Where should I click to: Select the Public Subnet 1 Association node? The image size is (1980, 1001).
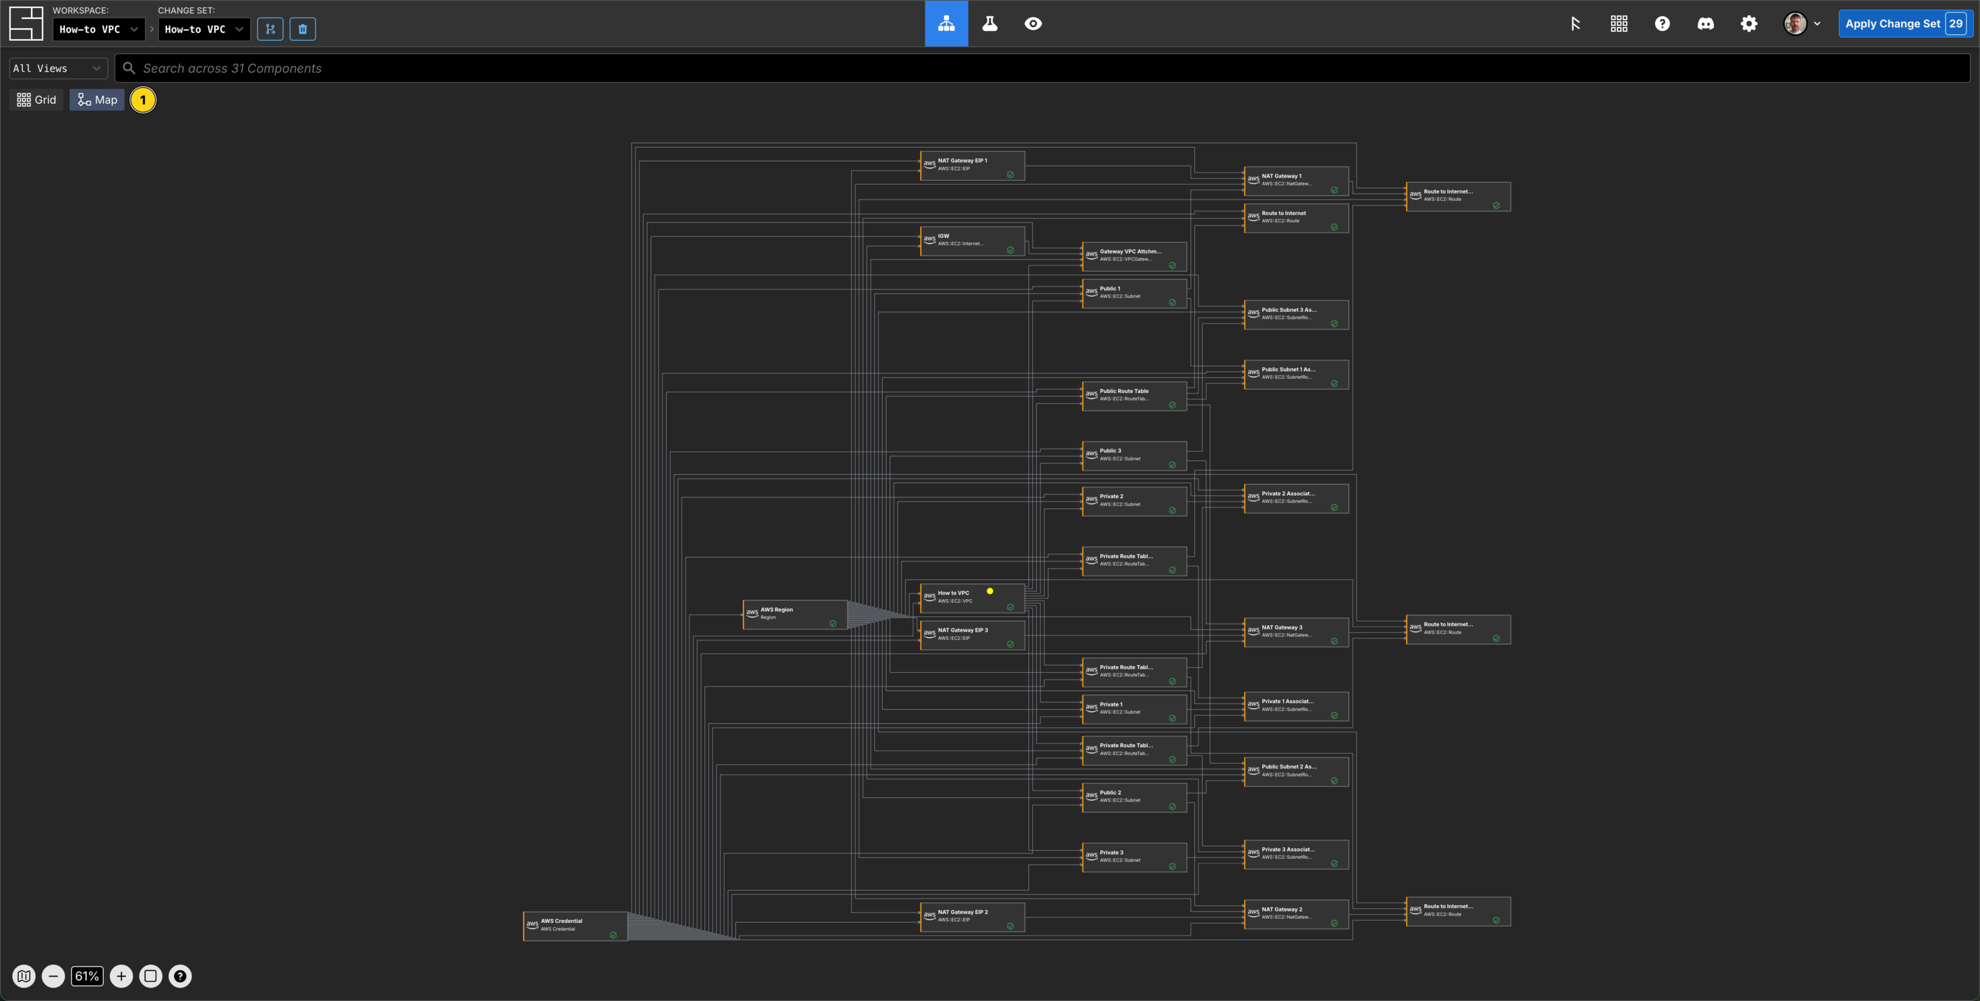(1296, 375)
